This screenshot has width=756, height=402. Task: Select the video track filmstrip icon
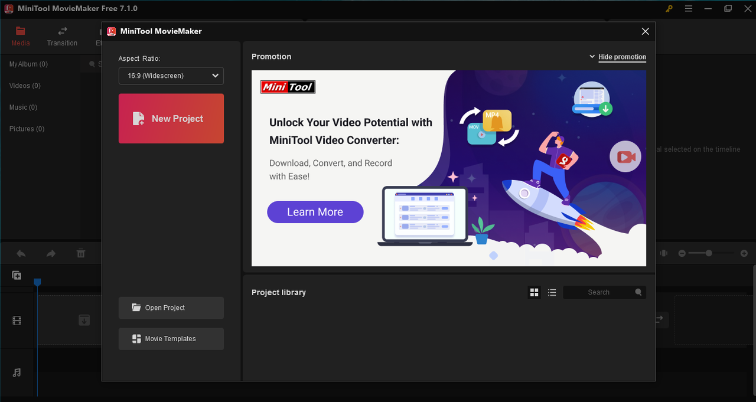coord(17,321)
